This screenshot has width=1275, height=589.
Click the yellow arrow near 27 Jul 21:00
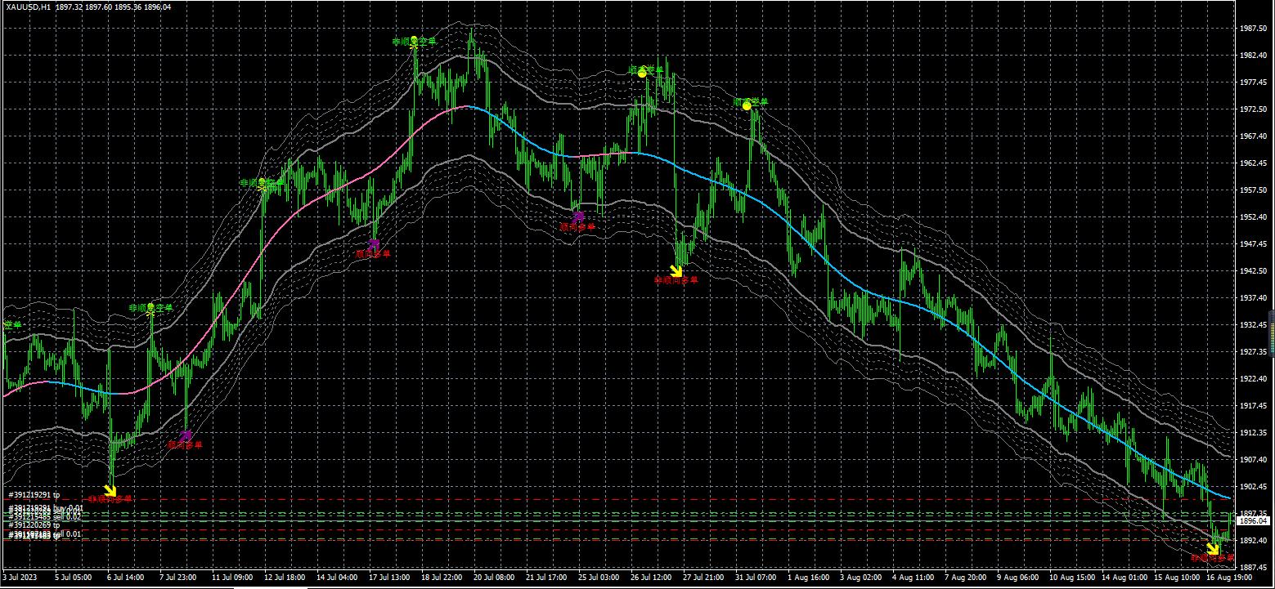[x=676, y=270]
